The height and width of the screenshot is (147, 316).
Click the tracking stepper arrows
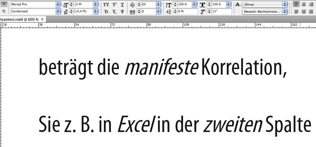(139, 11)
